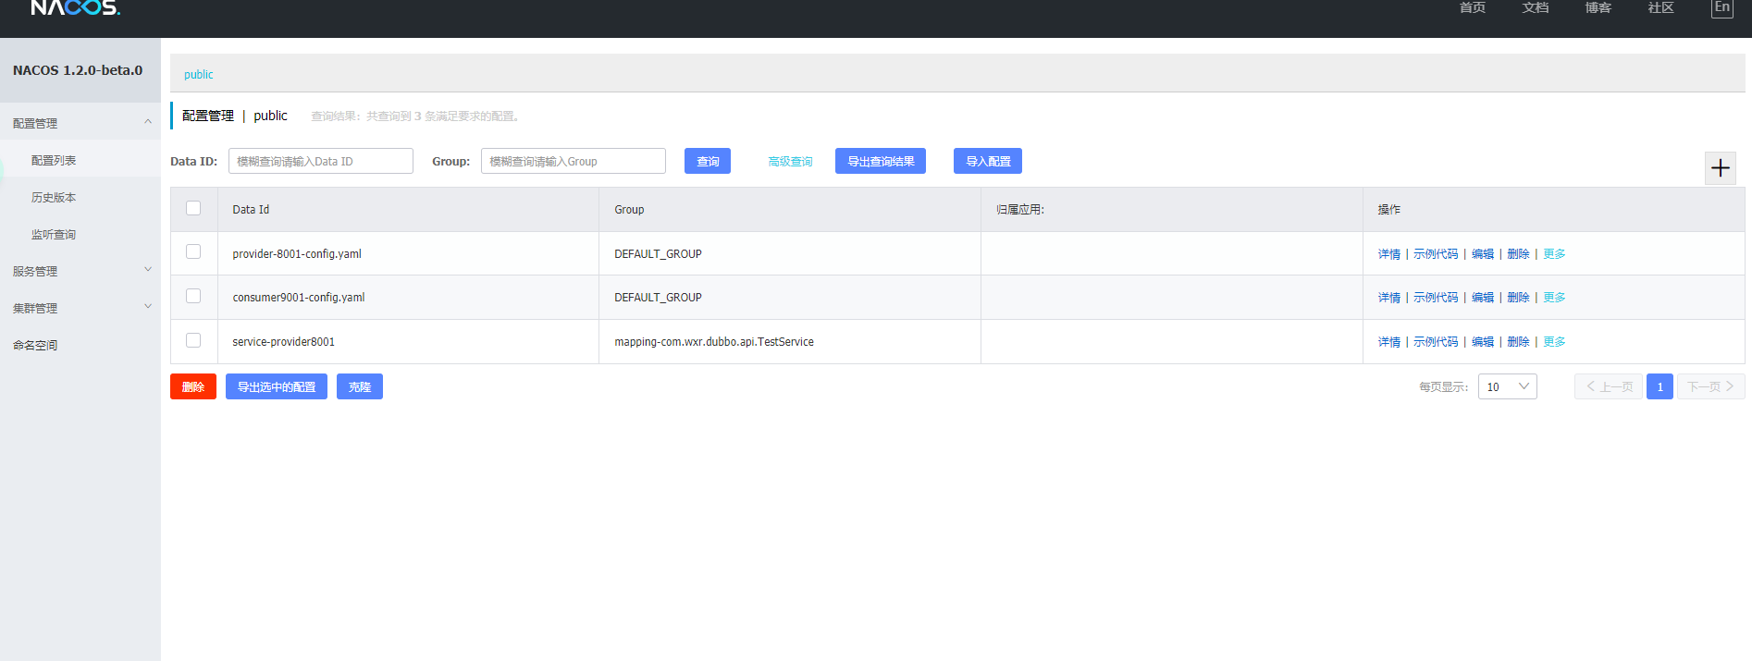This screenshot has height=661, width=1752.
Task: Expand the 服务管理 sidebar section
Action: [x=80, y=270]
